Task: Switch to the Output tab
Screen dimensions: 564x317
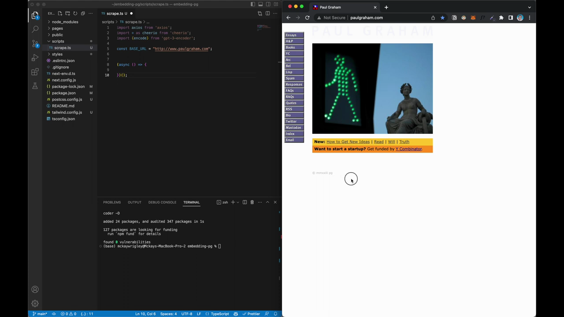Action: coord(134,202)
